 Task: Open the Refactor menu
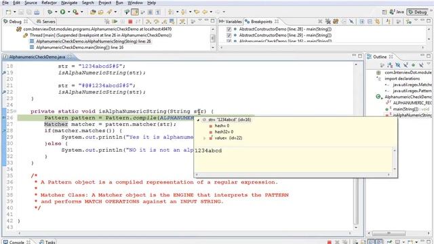coord(49,3)
